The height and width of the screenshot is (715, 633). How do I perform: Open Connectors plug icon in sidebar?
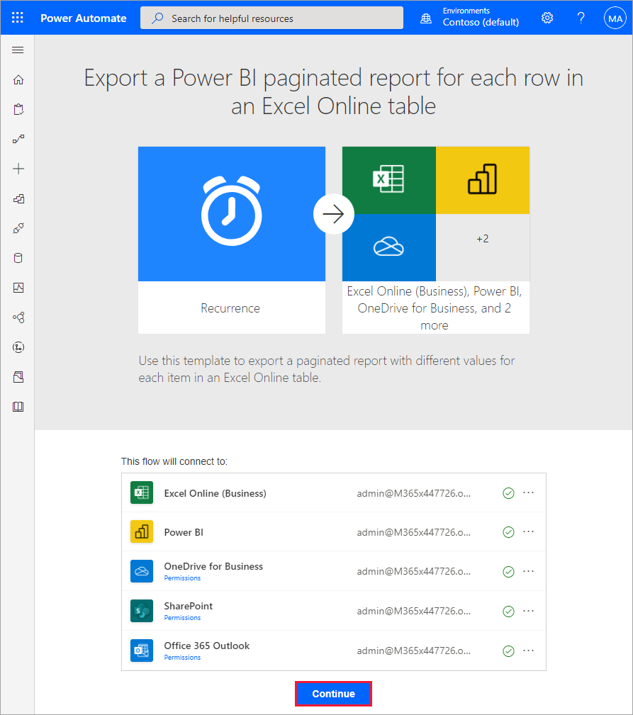[x=18, y=228]
